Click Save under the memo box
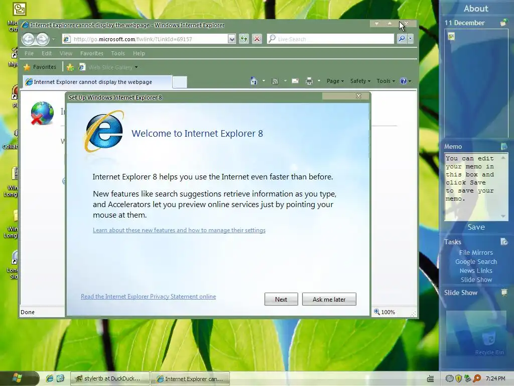The image size is (514, 386). coord(476,227)
